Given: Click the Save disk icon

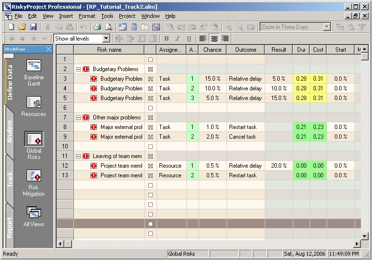Looking at the screenshot, I should tap(33, 27).
